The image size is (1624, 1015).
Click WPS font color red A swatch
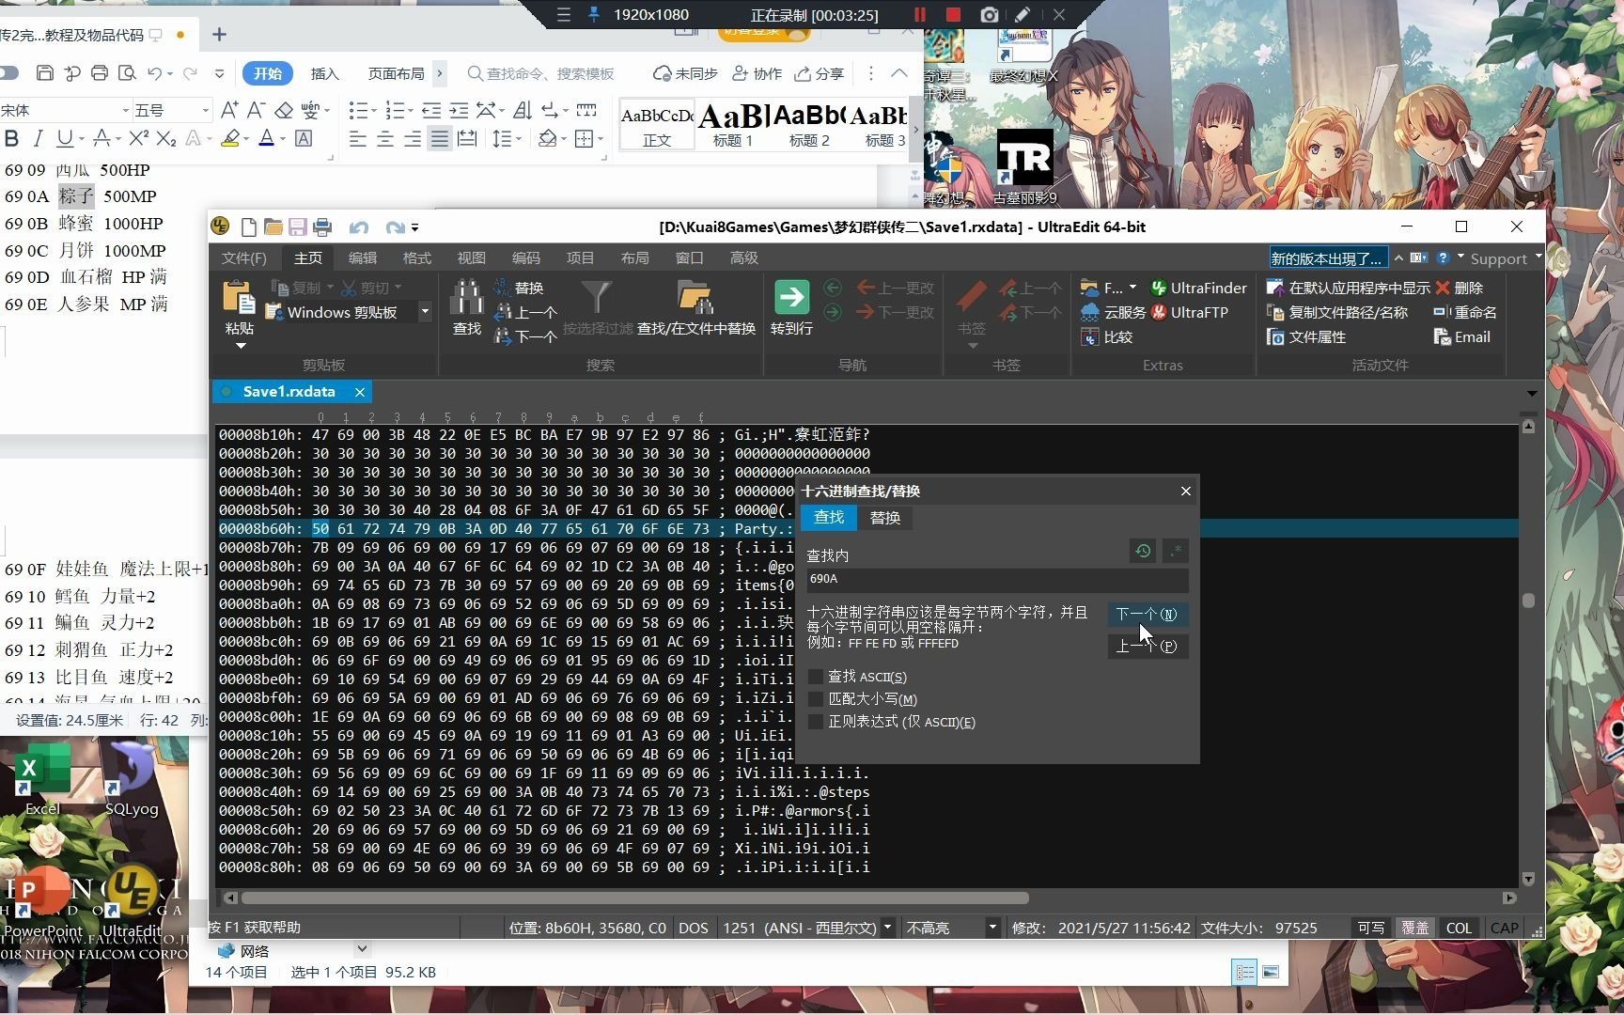(266, 139)
